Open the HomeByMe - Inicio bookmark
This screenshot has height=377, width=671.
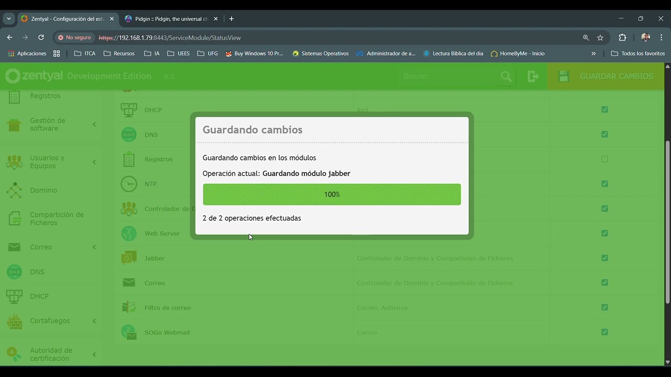point(517,53)
